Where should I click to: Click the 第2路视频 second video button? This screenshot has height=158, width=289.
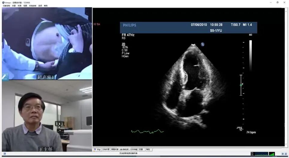click(x=124, y=150)
